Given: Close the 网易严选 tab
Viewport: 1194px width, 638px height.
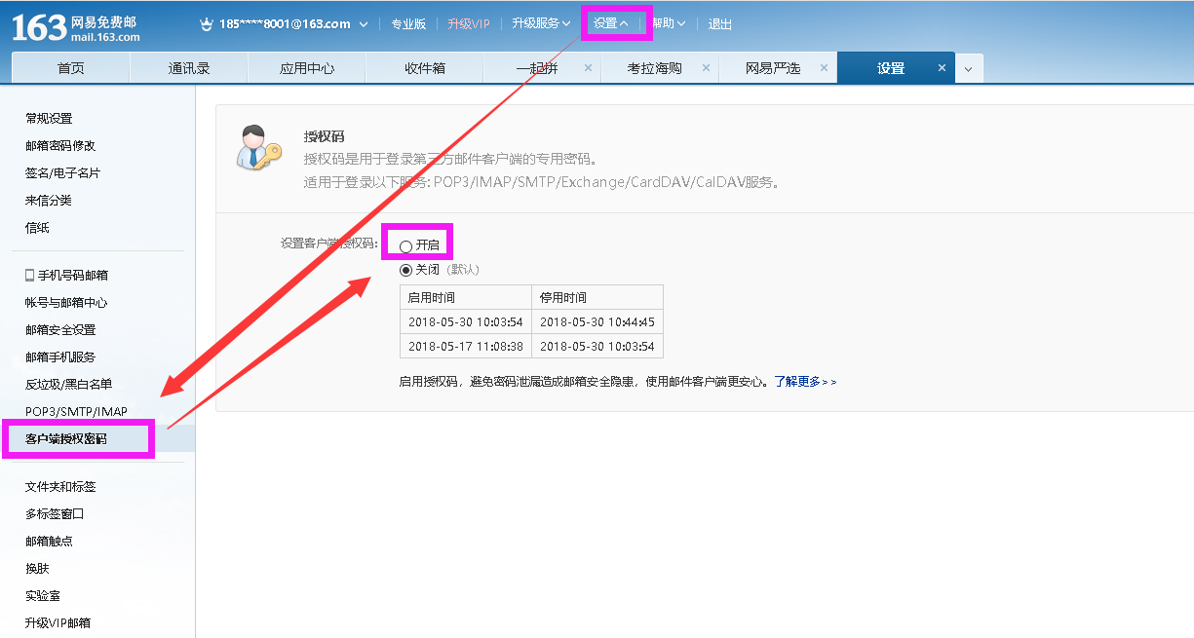Looking at the screenshot, I should pyautogui.click(x=824, y=68).
